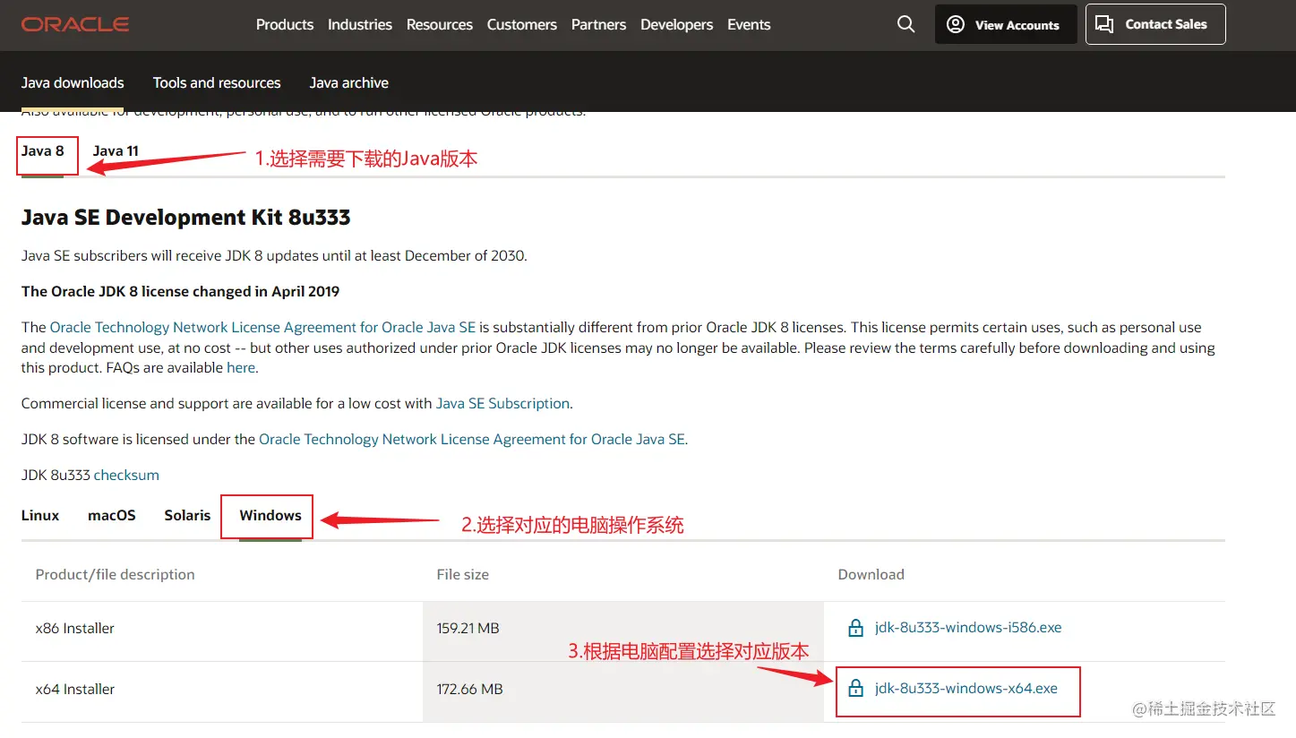Click the account icon in View Accounts
Screen dimensions: 1296x738
pos(956,24)
